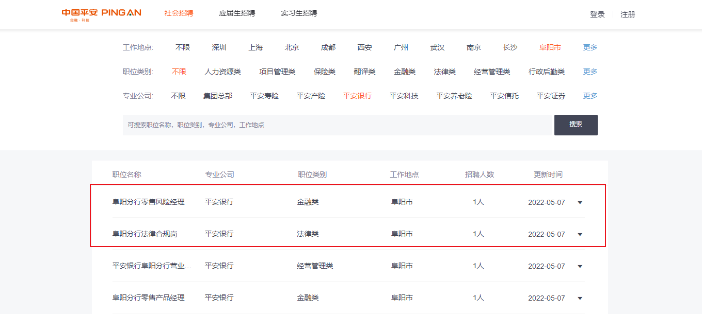Filter positions by 项目管理类
The image size is (702, 314).
[277, 72]
